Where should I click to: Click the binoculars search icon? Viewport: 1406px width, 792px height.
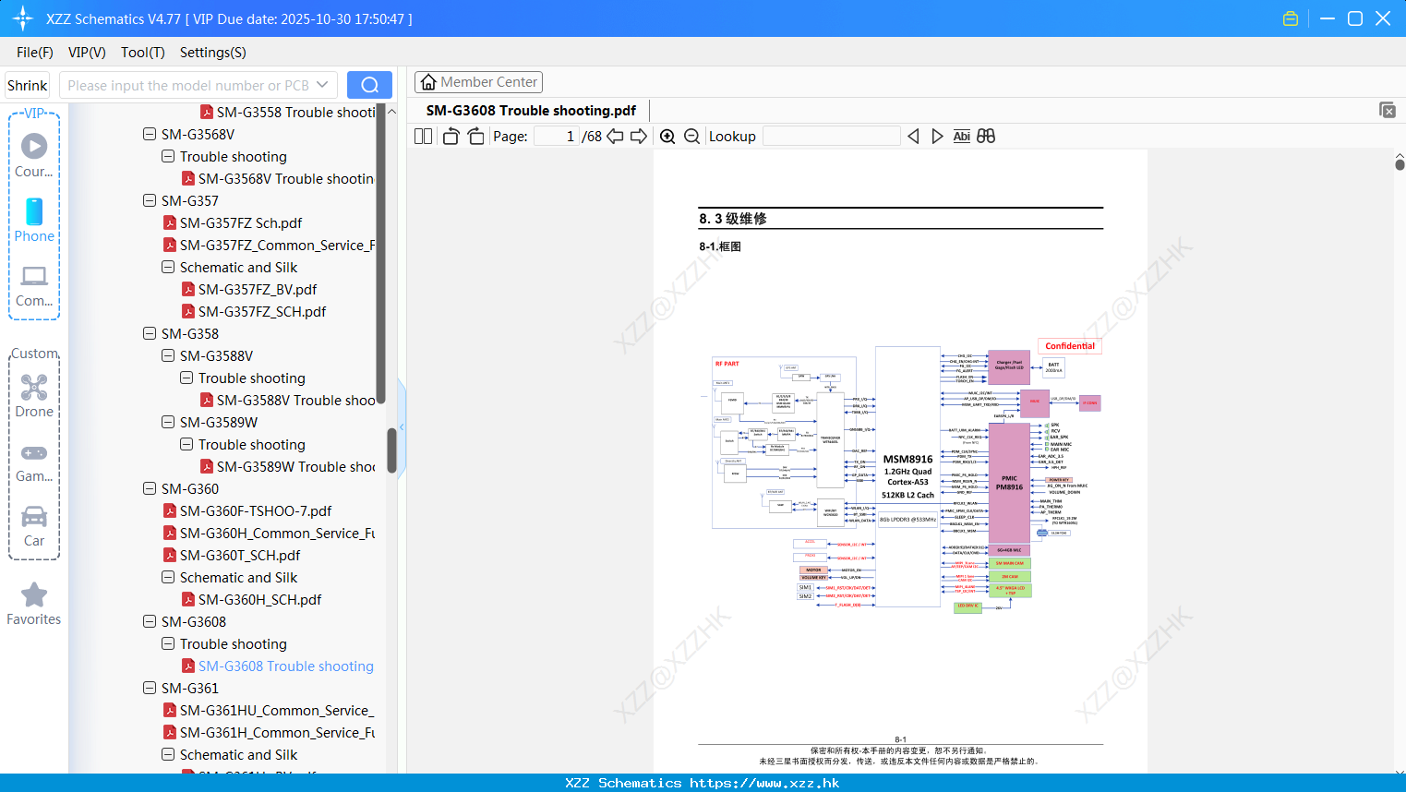click(x=986, y=137)
